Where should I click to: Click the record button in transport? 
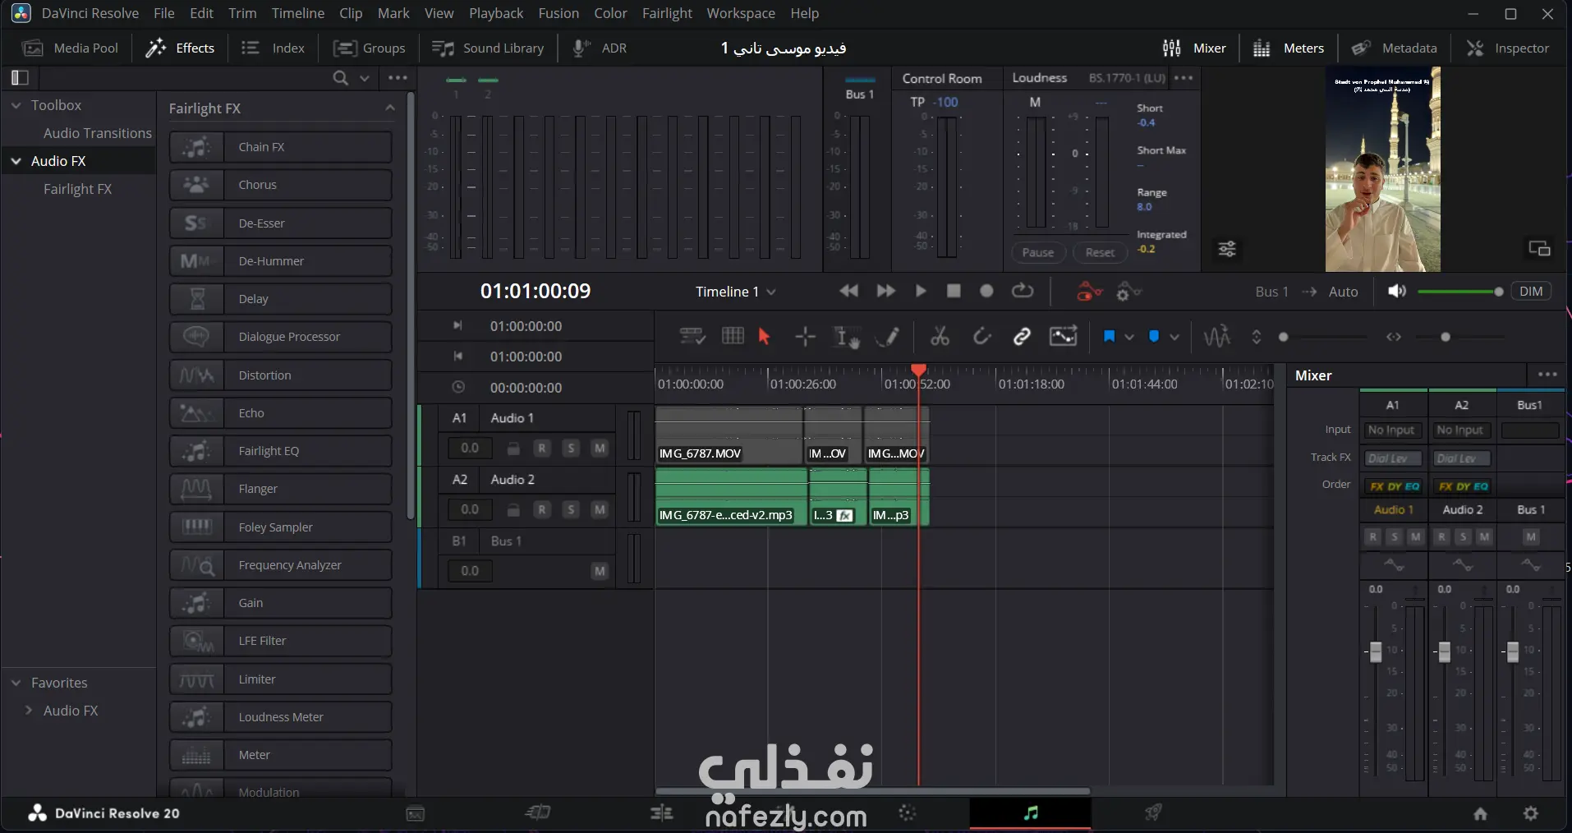click(986, 291)
